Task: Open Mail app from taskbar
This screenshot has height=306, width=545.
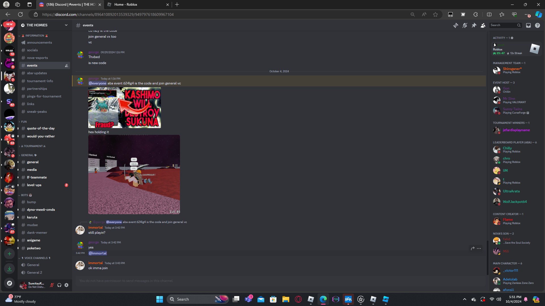Action: coord(261,299)
